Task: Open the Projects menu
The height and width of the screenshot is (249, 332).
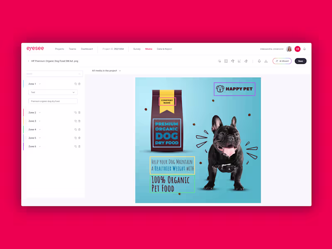Action: click(x=59, y=49)
